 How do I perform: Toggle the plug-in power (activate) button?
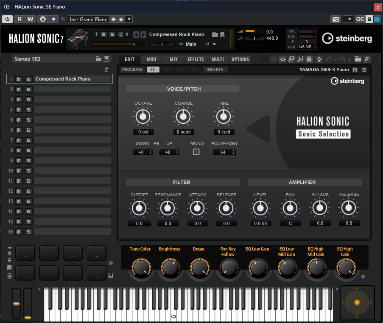pyautogui.click(x=7, y=19)
